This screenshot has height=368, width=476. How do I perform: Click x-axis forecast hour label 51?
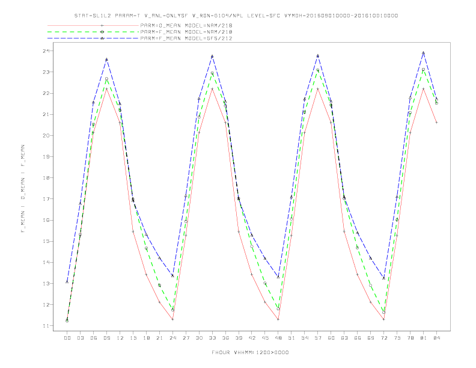point(291,338)
